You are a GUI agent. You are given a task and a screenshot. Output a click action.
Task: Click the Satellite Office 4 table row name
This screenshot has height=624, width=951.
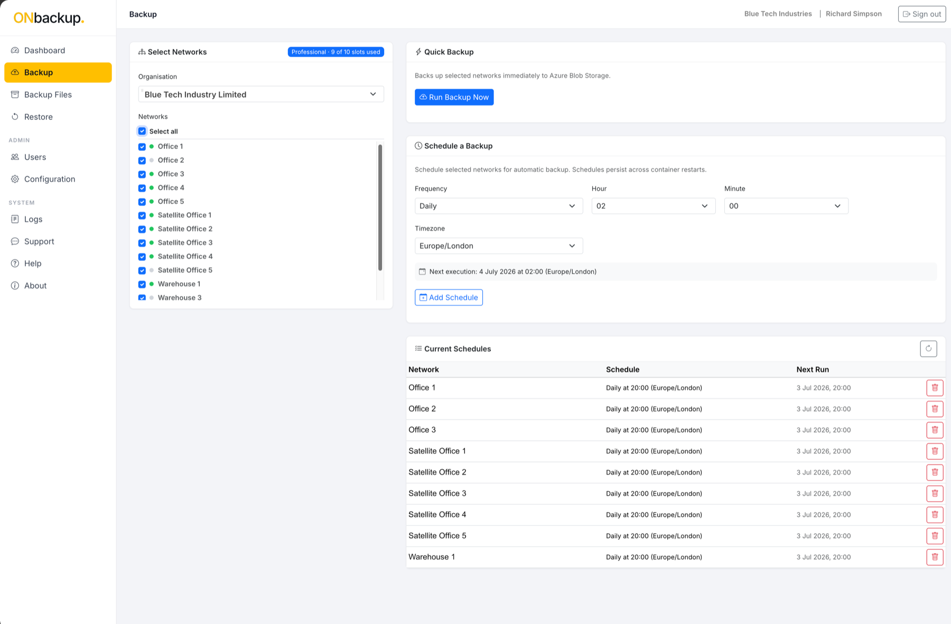[437, 515]
